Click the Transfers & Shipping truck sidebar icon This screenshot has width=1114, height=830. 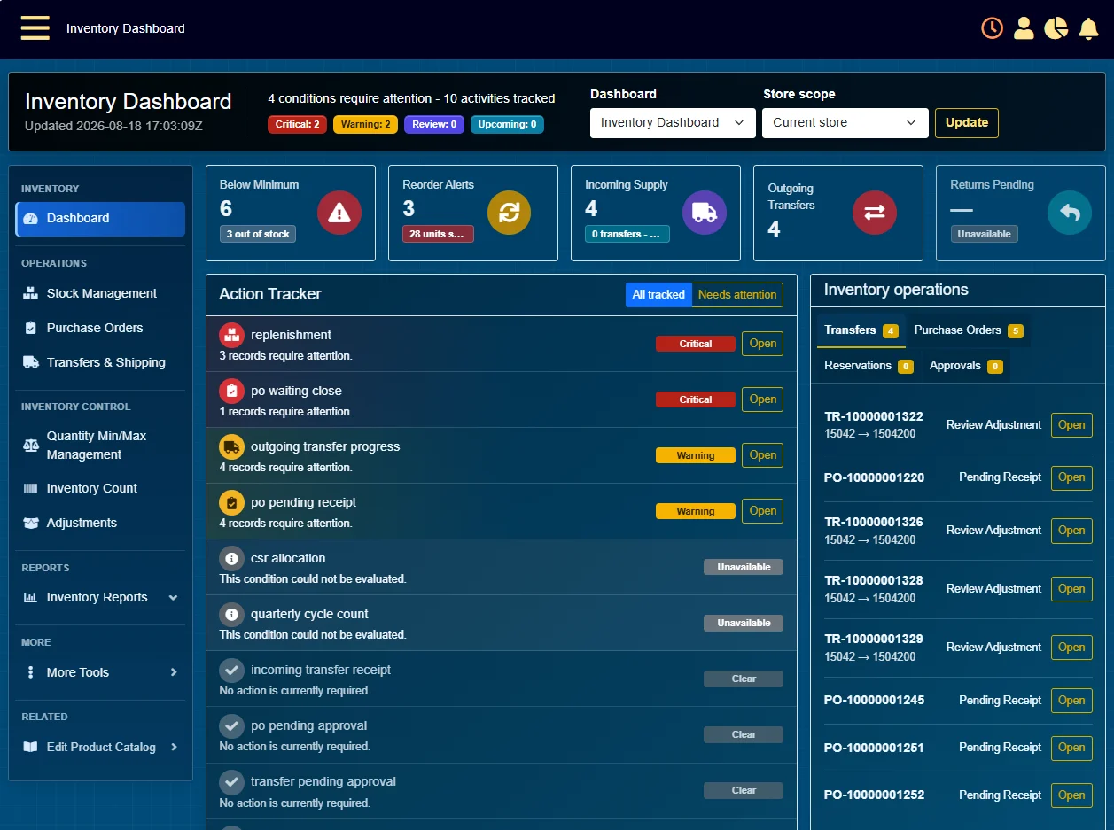(31, 362)
